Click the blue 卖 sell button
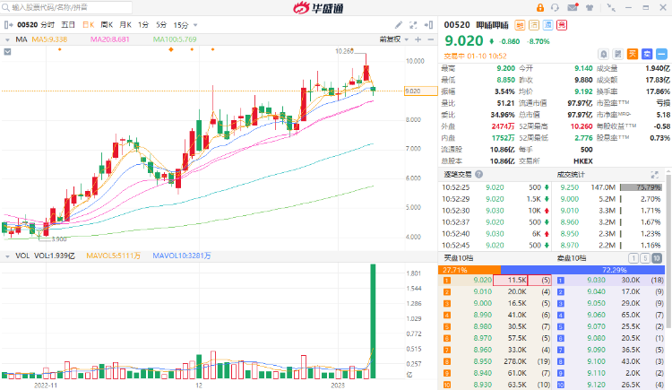This screenshot has width=672, height=390. 647,54
